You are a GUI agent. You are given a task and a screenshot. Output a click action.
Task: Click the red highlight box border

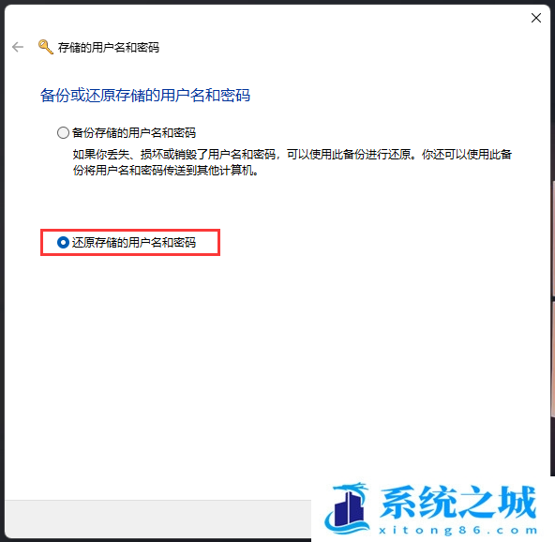(x=130, y=230)
